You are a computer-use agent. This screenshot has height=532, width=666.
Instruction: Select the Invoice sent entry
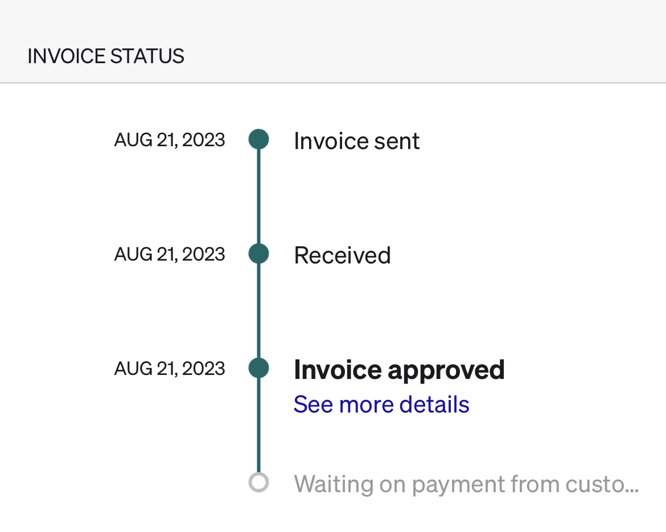pyautogui.click(x=356, y=141)
